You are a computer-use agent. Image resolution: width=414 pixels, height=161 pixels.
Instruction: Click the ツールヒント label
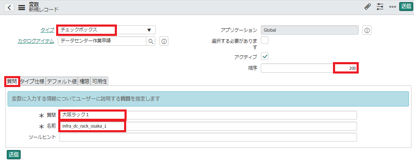click(x=42, y=137)
